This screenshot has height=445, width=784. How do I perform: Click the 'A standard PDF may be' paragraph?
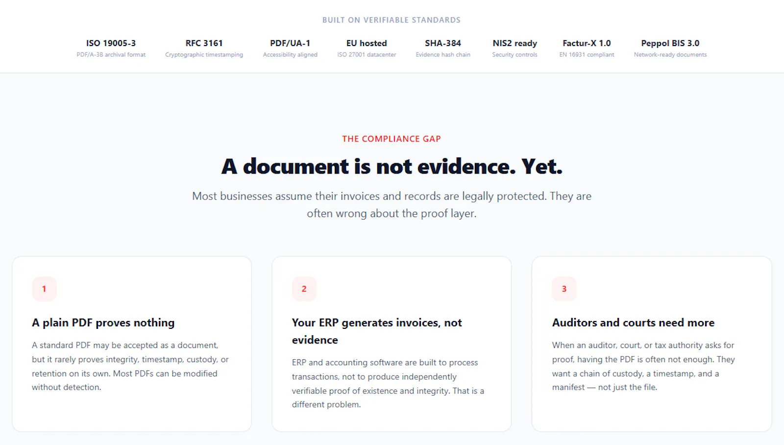(x=130, y=366)
